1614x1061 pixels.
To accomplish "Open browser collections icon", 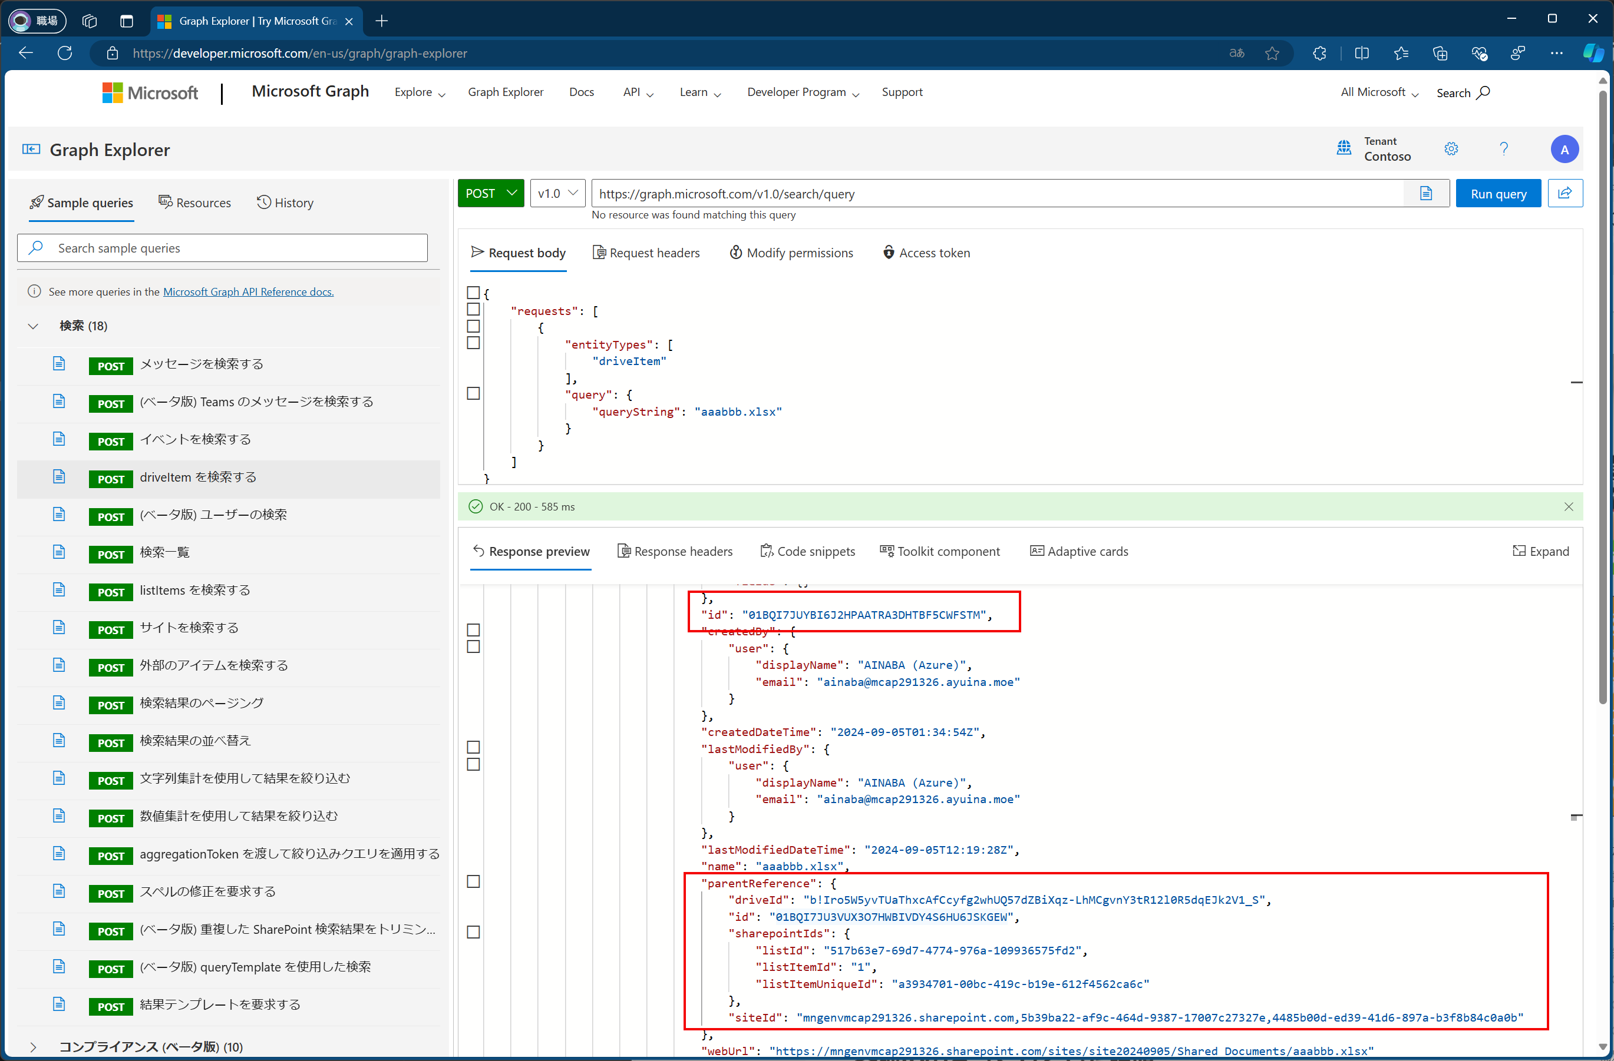I will [x=1440, y=53].
